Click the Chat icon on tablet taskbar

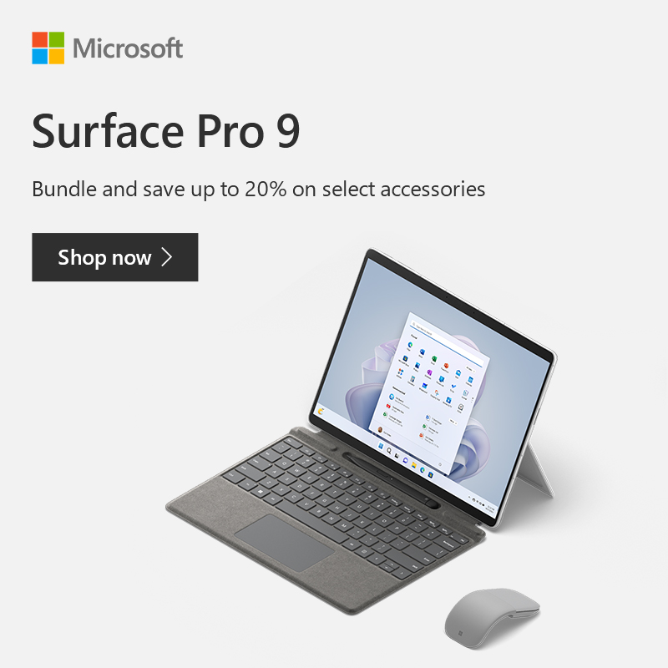tap(405, 460)
